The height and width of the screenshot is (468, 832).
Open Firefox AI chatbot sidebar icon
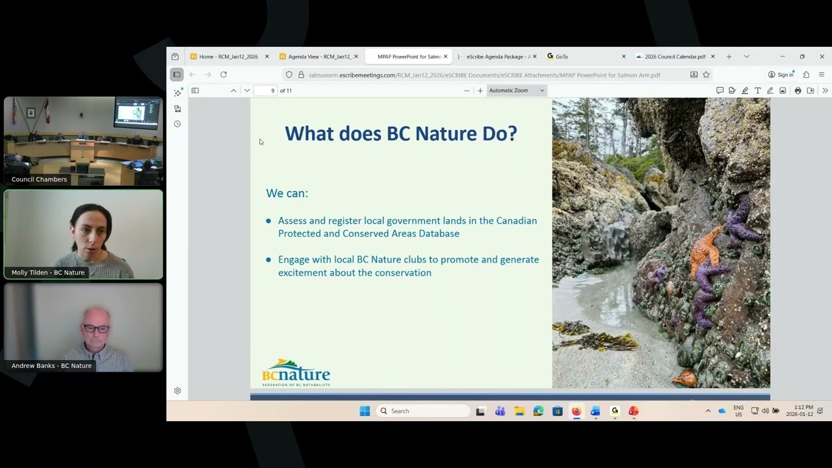177,93
